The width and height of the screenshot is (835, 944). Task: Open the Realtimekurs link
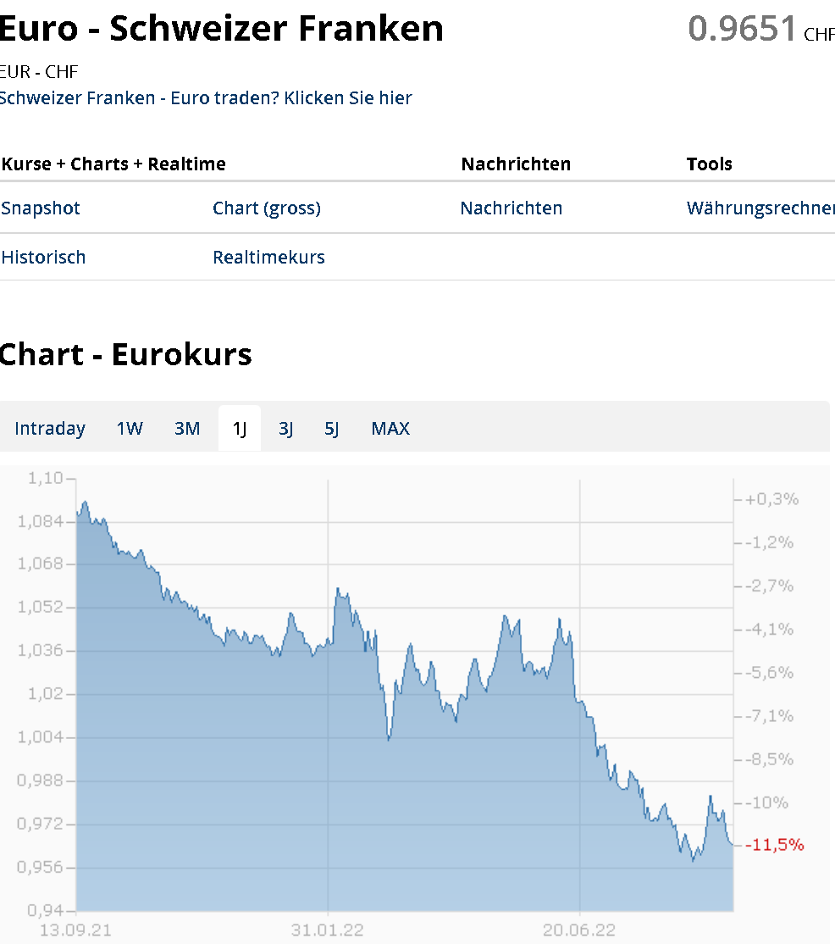[268, 258]
